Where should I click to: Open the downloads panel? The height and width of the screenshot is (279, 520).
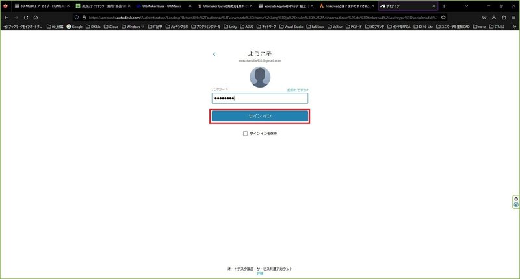(494, 18)
